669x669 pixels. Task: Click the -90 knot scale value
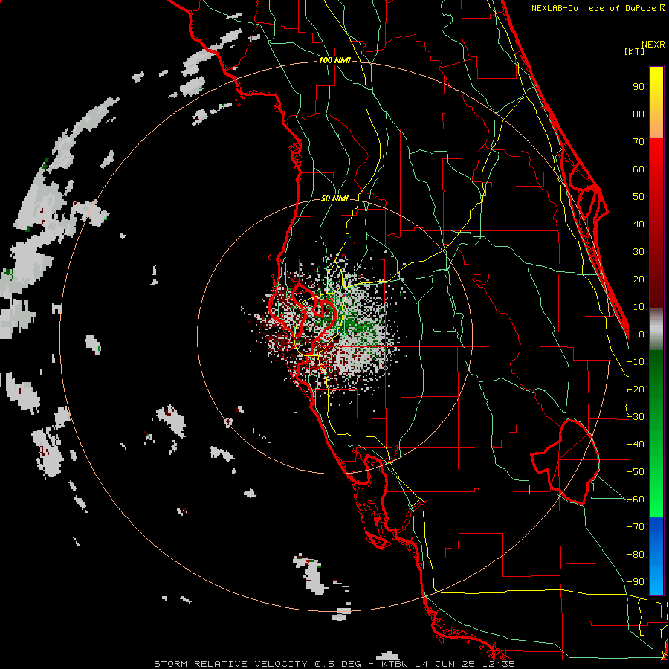click(x=636, y=581)
